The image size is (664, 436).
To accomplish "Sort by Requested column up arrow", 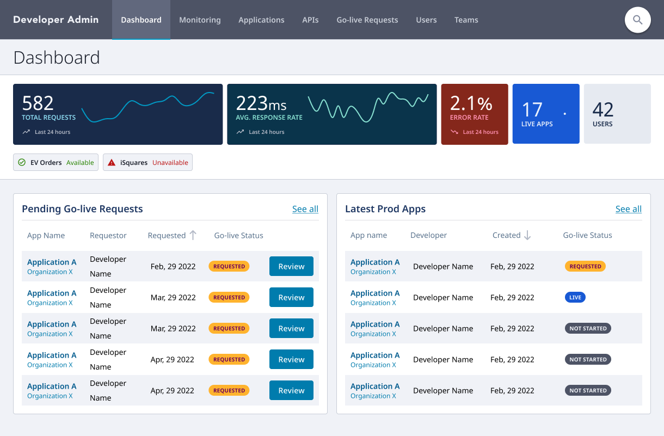I will (x=193, y=235).
